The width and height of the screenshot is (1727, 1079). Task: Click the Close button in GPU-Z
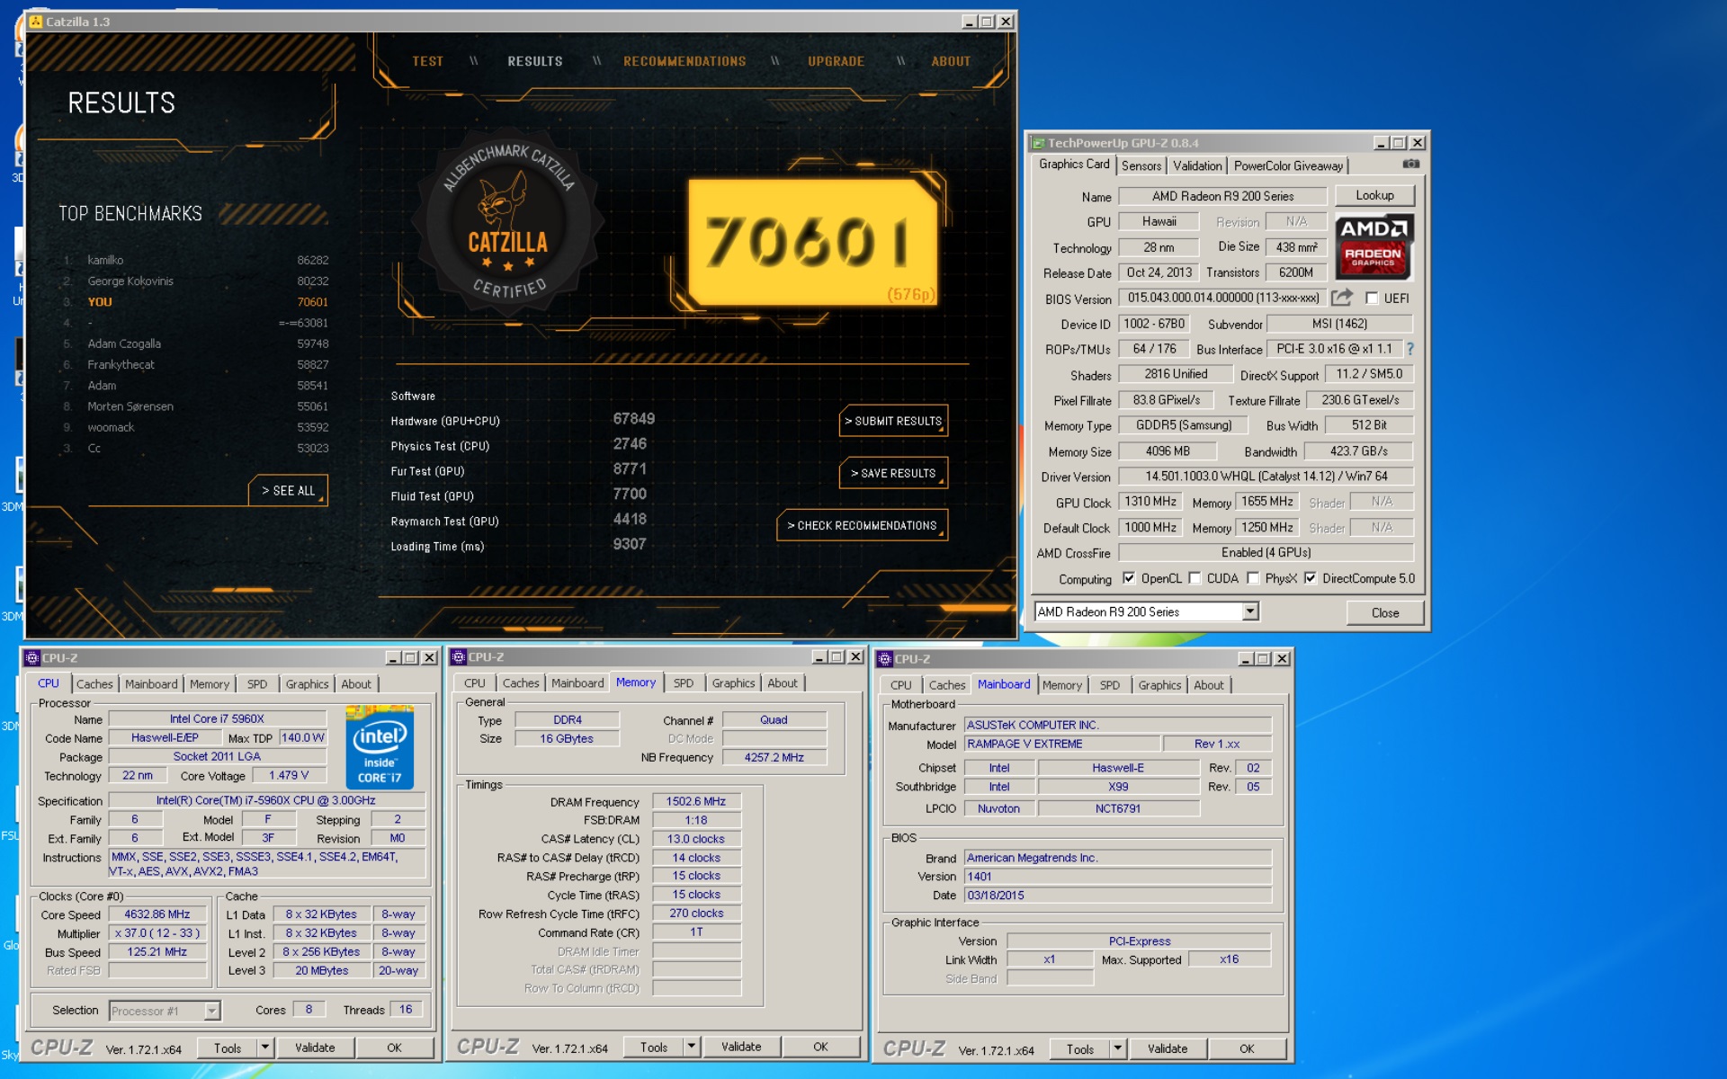click(x=1385, y=612)
